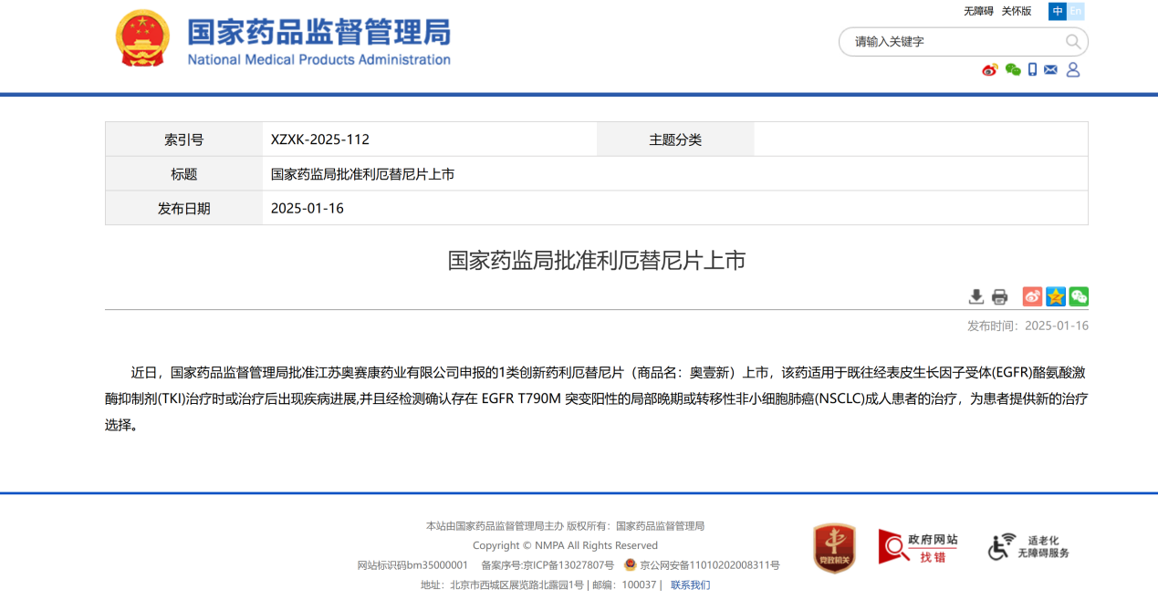Click the mobile phone icon
Screen dimensions: 1158x610
[x=1032, y=70]
